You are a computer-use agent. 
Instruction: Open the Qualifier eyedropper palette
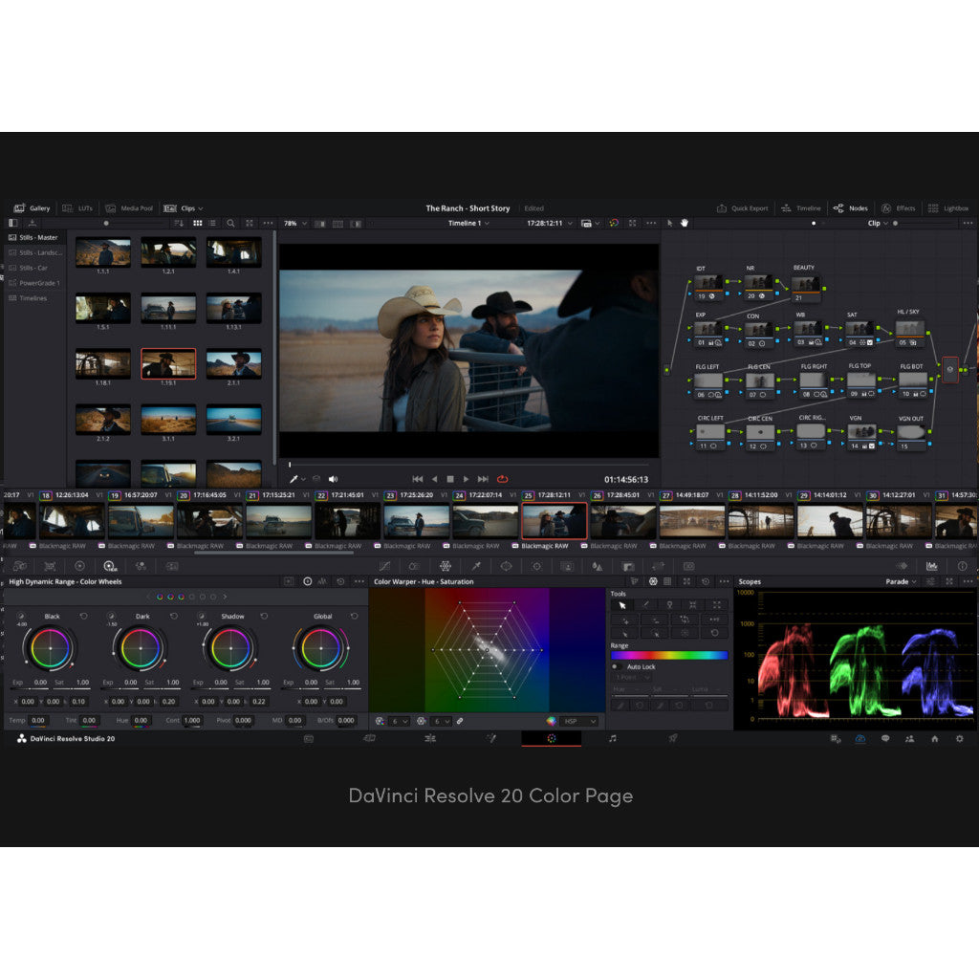click(x=476, y=566)
